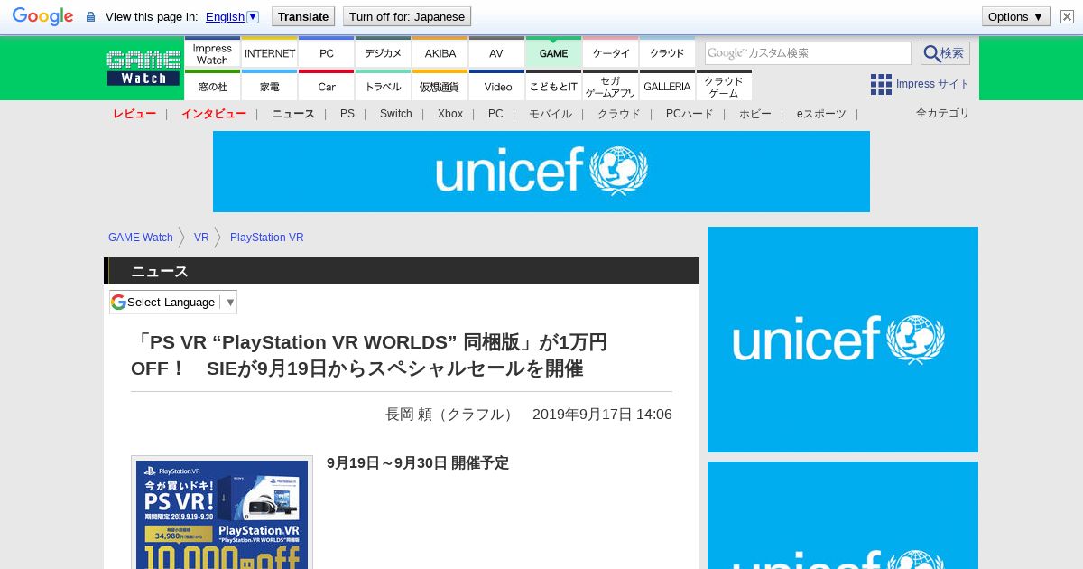Screen dimensions: 1083x569
Task: Close the Google Translate bar
Action: 1067,16
